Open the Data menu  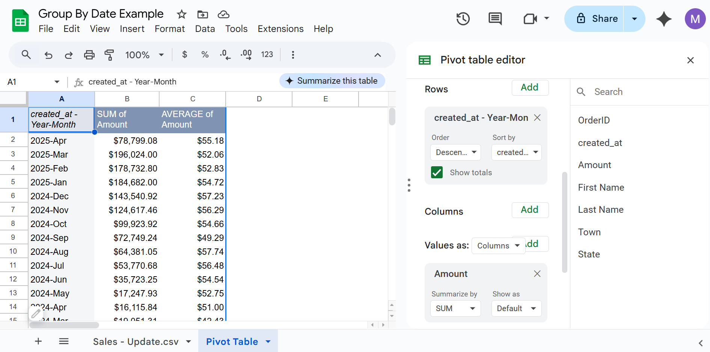click(205, 29)
